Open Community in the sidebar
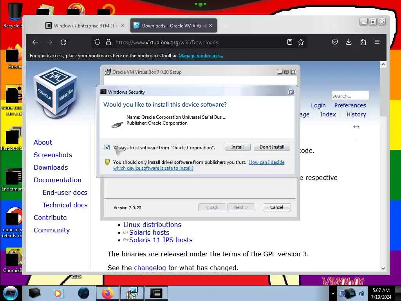The image size is (401, 301). tap(52, 230)
